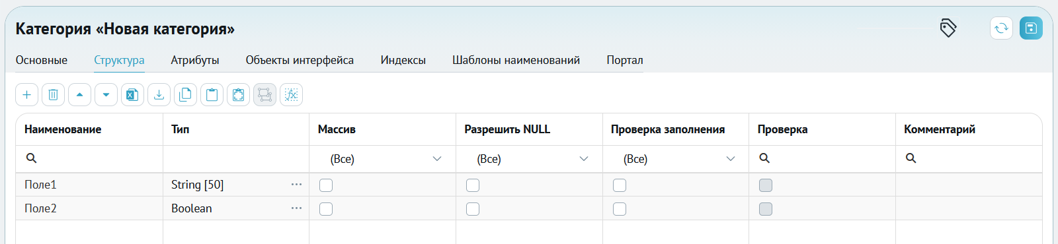Move the field up with the up arrow
Viewport: 1058px width, 244px height.
pos(79,95)
